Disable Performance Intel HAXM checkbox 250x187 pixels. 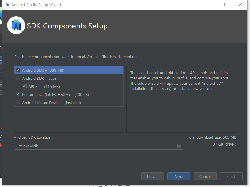click(x=18, y=94)
